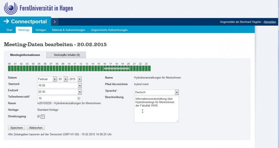This screenshot has height=148, width=279.
Task: Click the timeline block under hour 08
Action: 57,68
